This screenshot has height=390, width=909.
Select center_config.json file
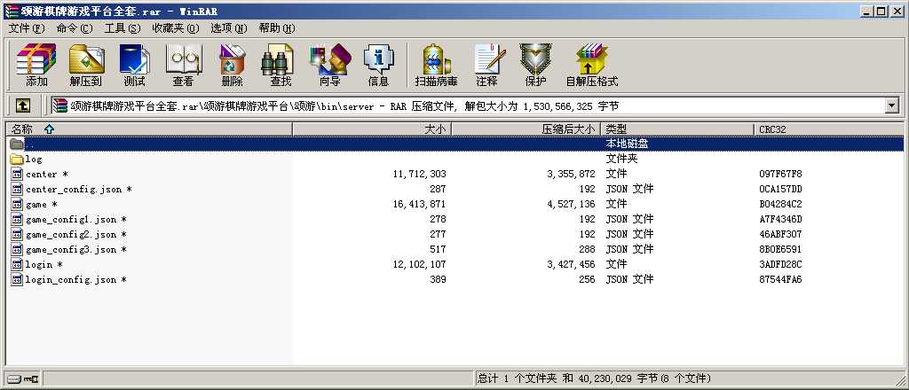78,189
